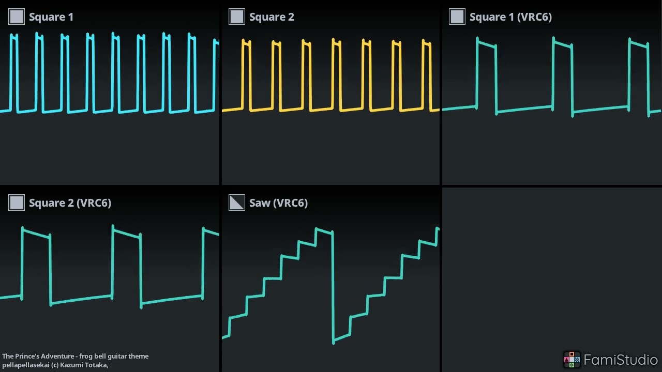Click the Square 1 (VRC6) channel icon

(x=457, y=17)
